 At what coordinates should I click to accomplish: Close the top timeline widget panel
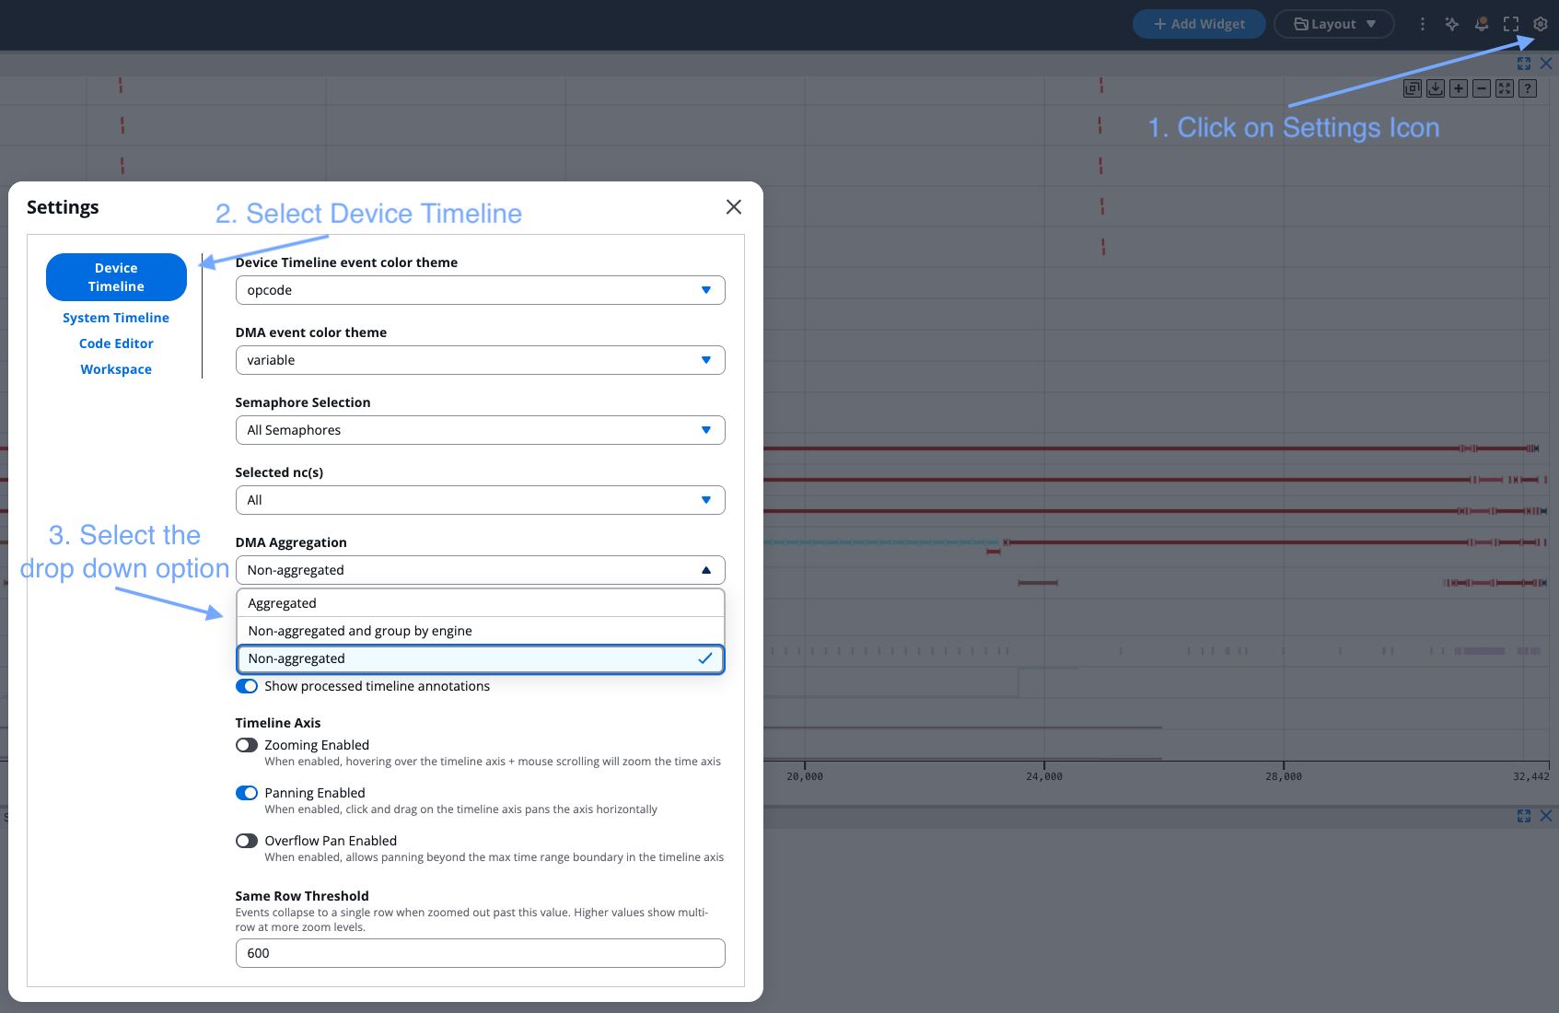(x=1546, y=64)
